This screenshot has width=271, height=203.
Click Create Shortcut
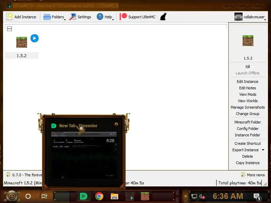[248, 143]
